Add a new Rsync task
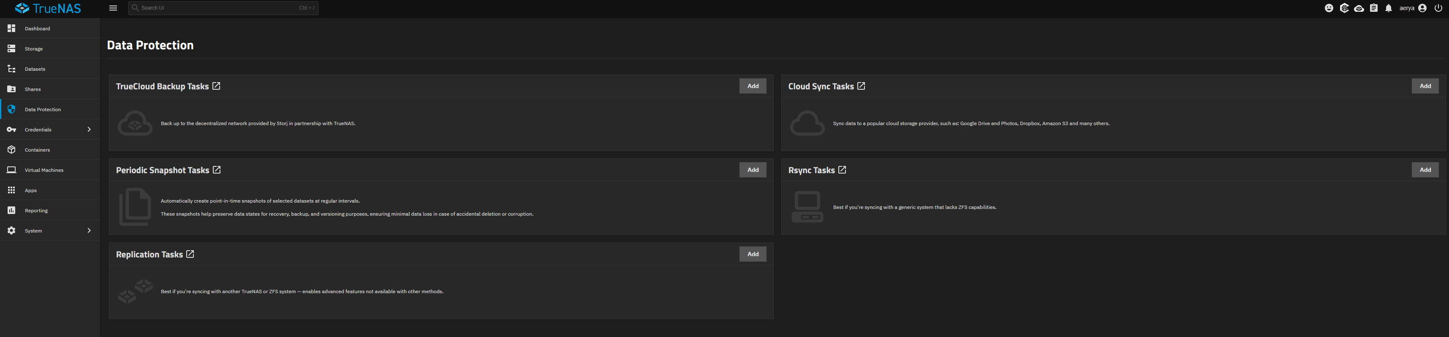Screen dimensions: 1449x337 [x=1425, y=170]
